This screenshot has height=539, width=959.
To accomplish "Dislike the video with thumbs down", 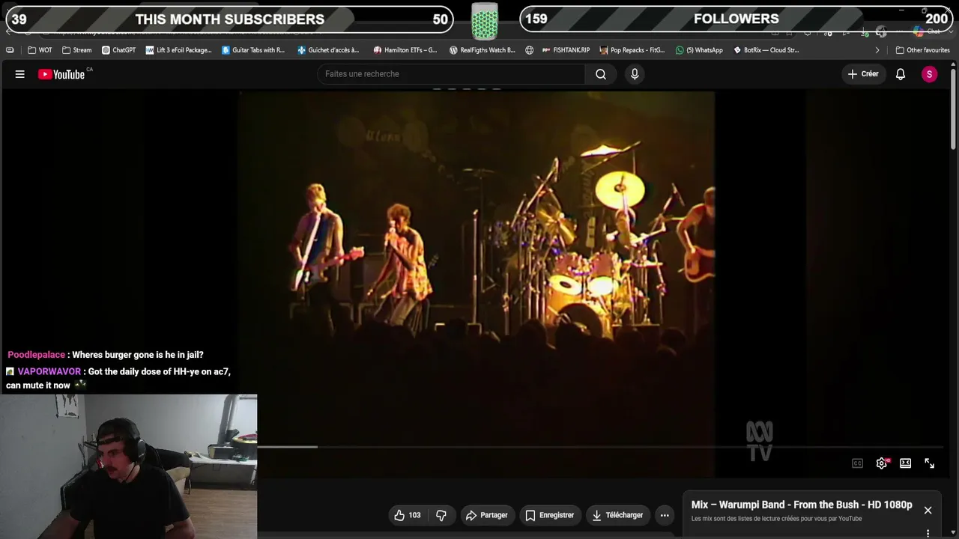I will click(x=441, y=515).
